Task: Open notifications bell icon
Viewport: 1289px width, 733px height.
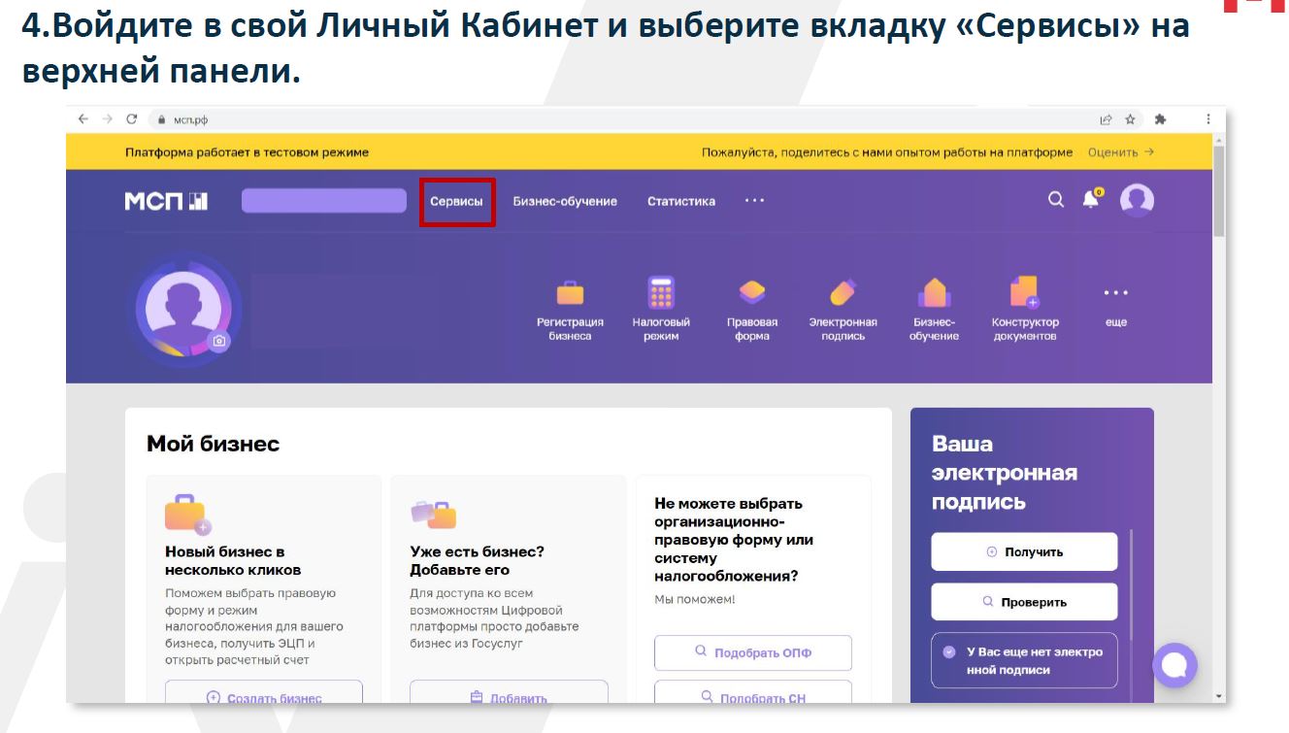Action: tap(1091, 200)
